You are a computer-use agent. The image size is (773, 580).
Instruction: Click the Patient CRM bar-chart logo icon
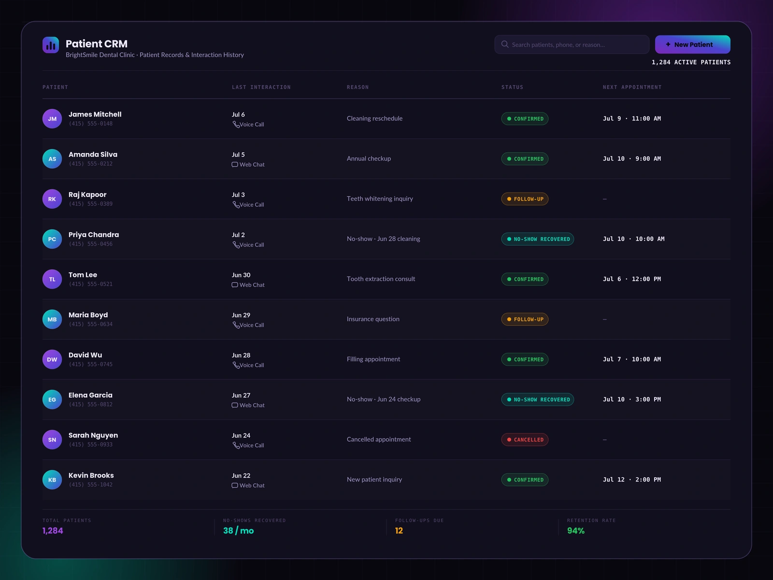51,45
